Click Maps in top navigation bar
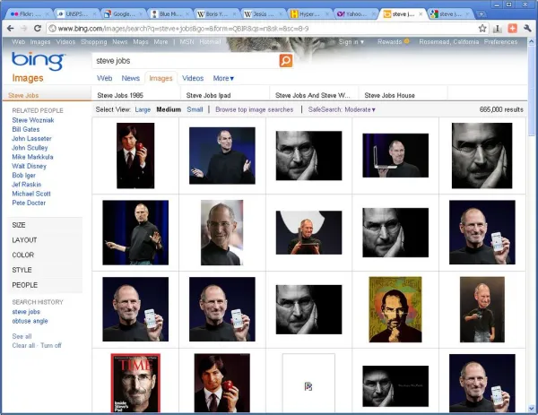 [x=141, y=42]
